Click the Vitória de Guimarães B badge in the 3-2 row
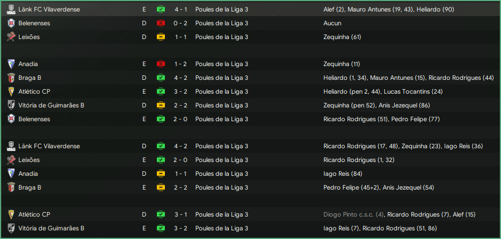The width and height of the screenshot is (501, 239). (x=10, y=229)
